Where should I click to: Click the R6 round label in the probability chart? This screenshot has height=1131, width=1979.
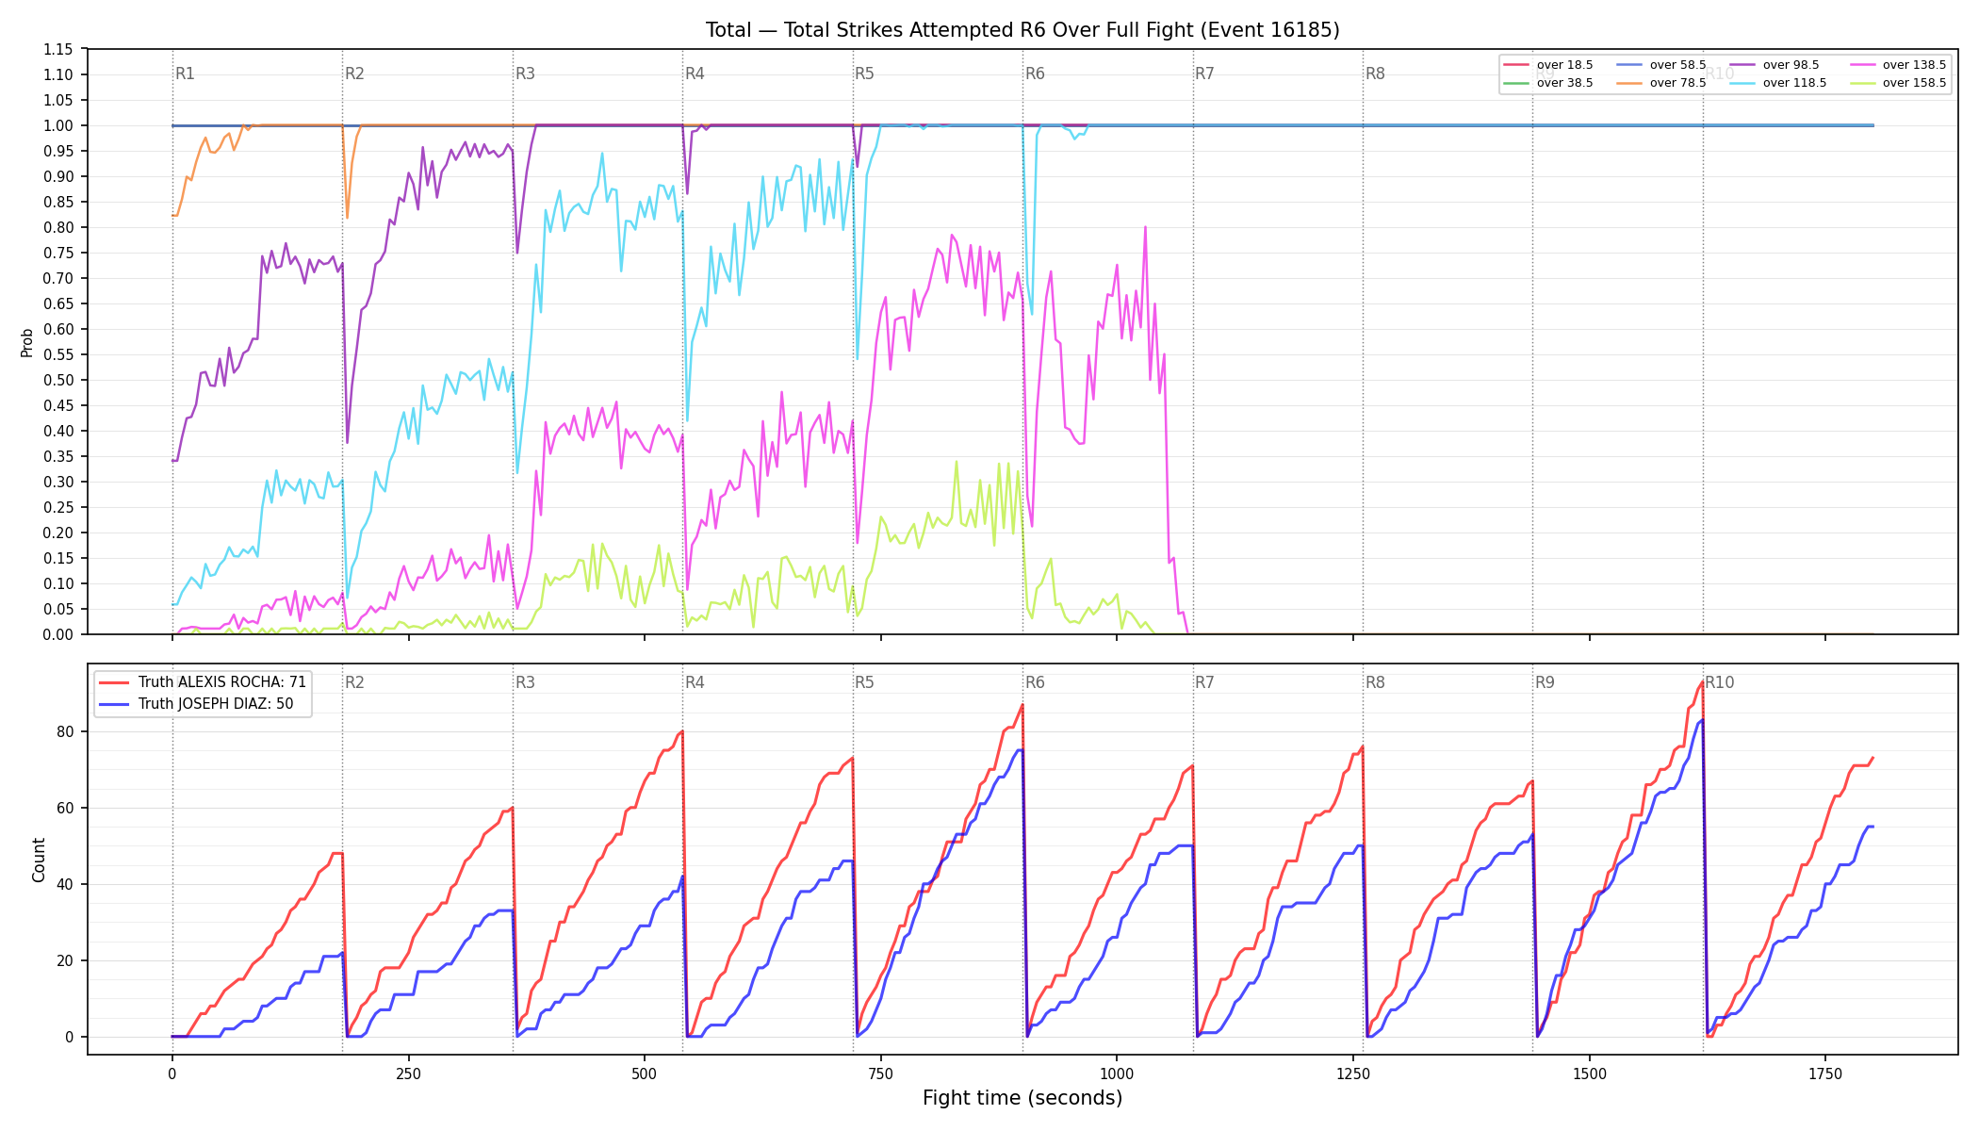pyautogui.click(x=1035, y=74)
